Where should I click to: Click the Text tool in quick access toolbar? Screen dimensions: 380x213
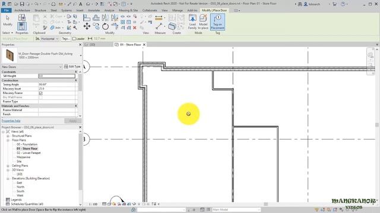tap(81, 4)
